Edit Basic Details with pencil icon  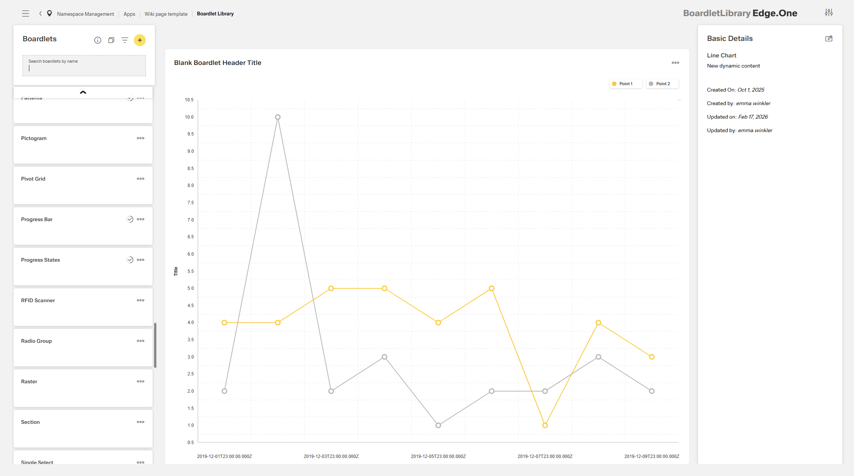[829, 39]
